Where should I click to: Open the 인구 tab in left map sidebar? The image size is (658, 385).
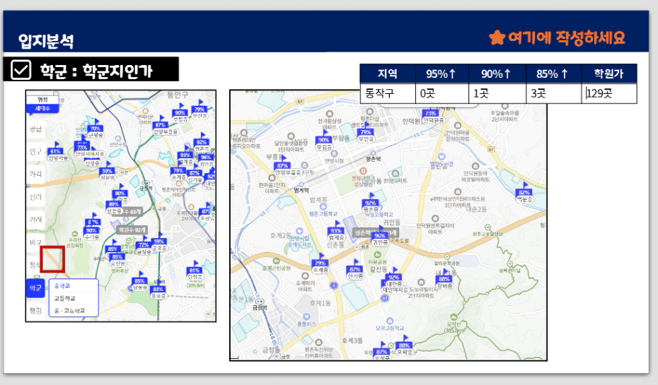pyautogui.click(x=35, y=152)
